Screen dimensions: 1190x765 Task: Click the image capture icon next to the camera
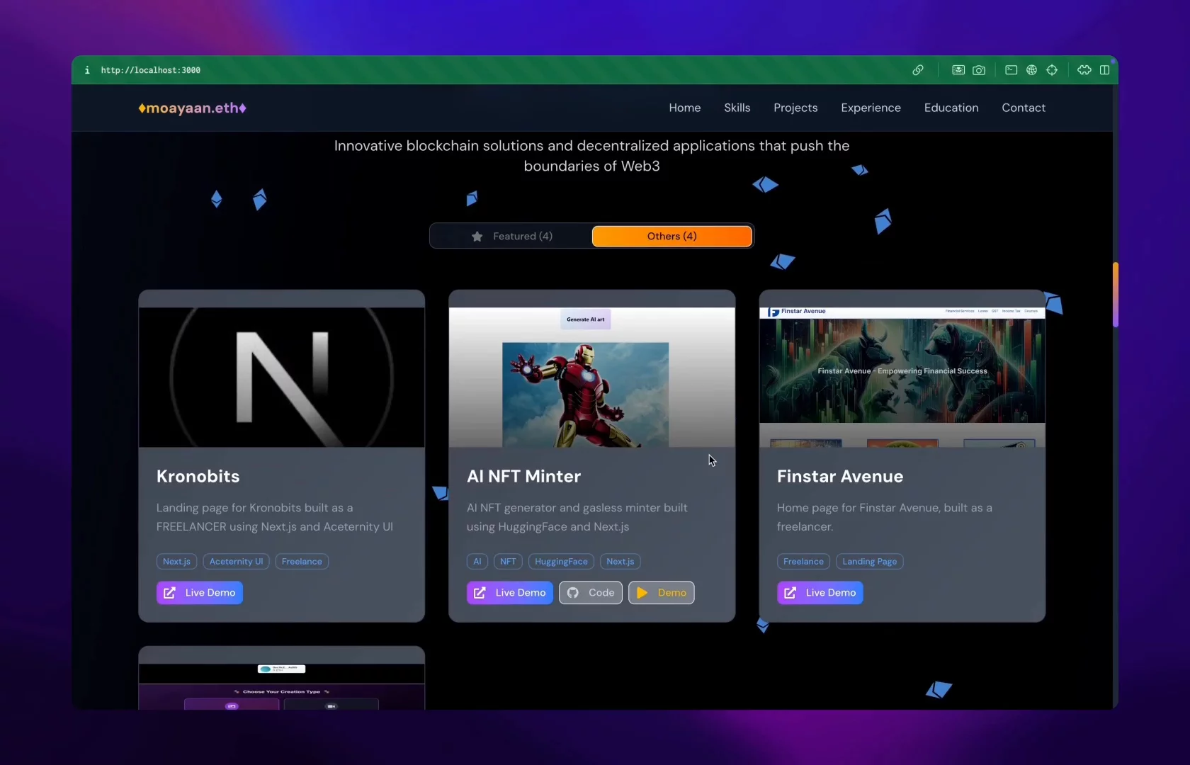958,70
